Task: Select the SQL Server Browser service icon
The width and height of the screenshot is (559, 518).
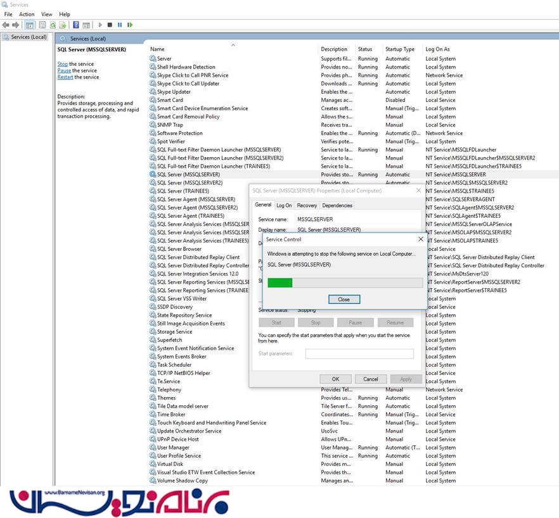Action: (153, 249)
